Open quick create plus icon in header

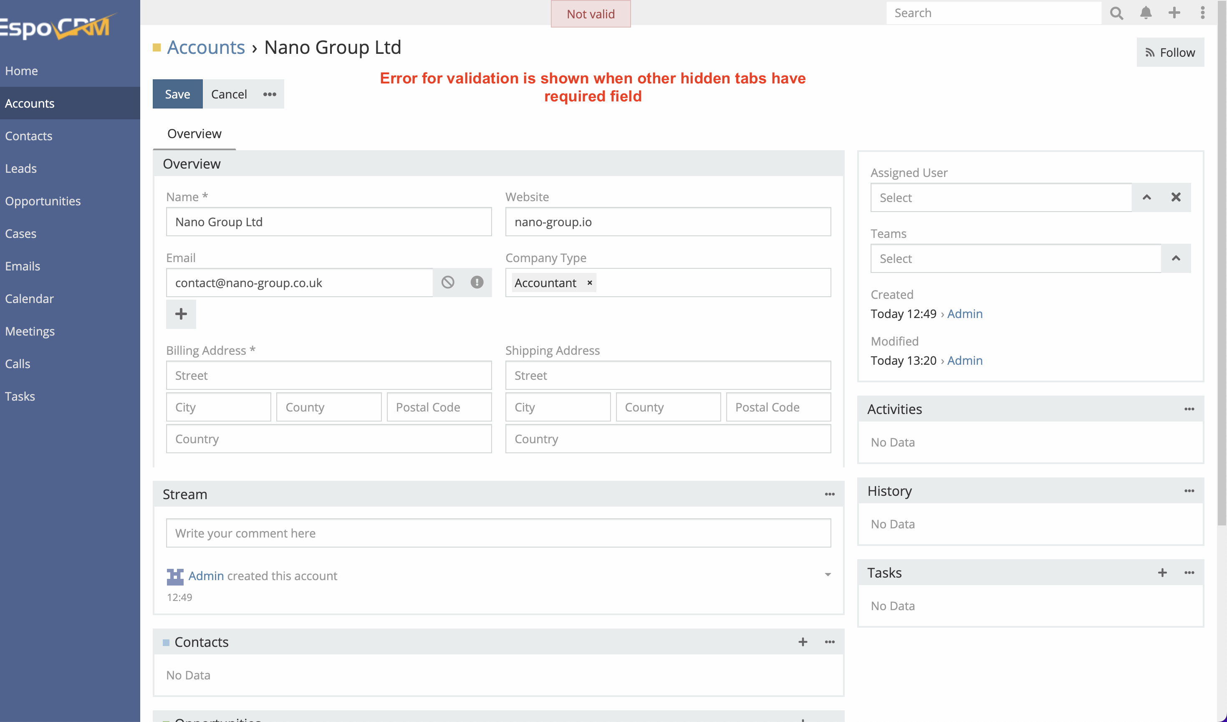[1174, 13]
